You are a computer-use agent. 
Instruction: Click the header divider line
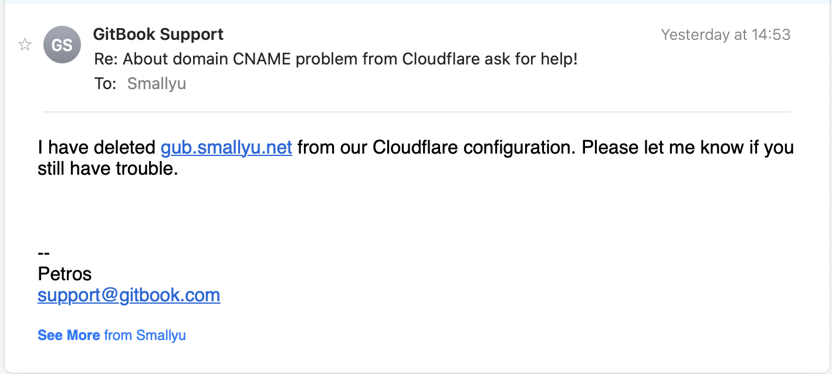click(417, 111)
